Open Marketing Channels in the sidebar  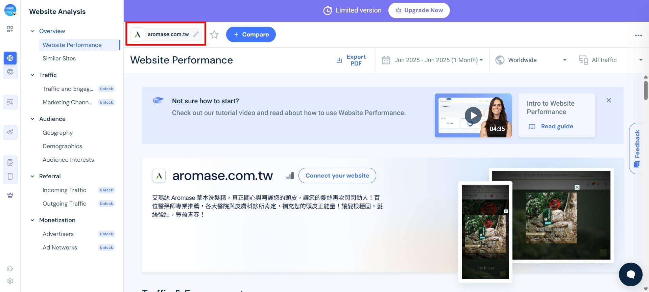[67, 102]
